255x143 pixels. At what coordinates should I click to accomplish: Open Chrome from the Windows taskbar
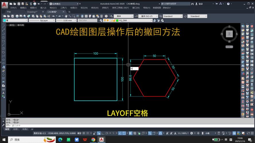93,140
